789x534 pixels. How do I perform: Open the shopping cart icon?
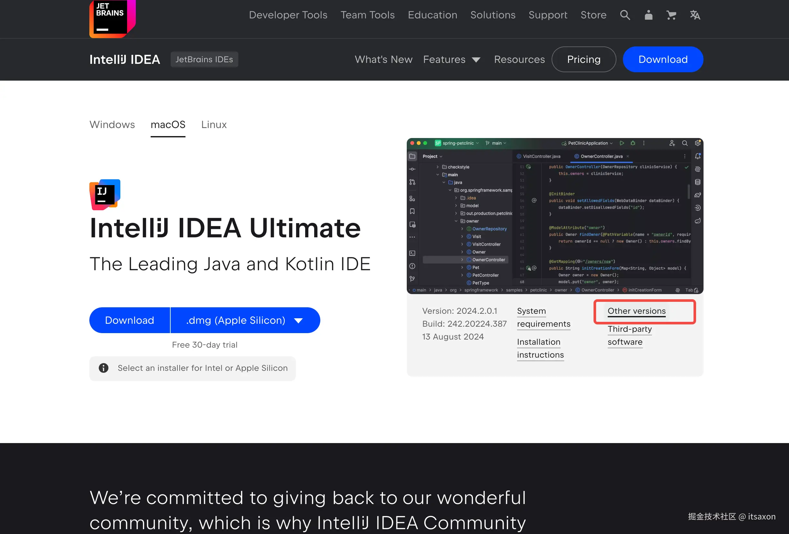(x=671, y=15)
